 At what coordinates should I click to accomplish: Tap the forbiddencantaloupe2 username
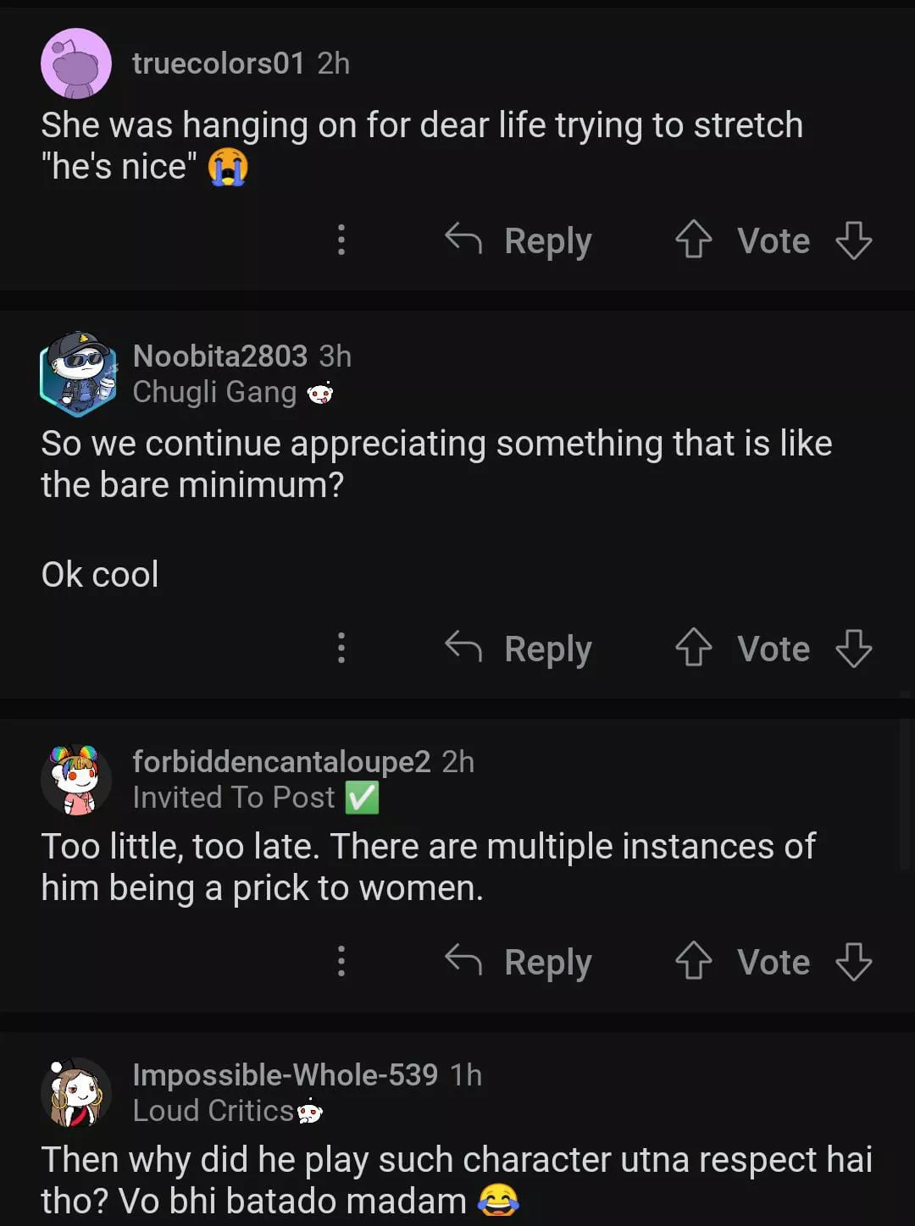pos(281,762)
